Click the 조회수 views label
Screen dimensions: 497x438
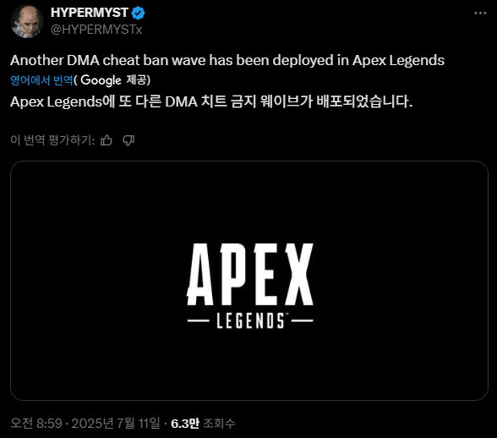click(219, 423)
